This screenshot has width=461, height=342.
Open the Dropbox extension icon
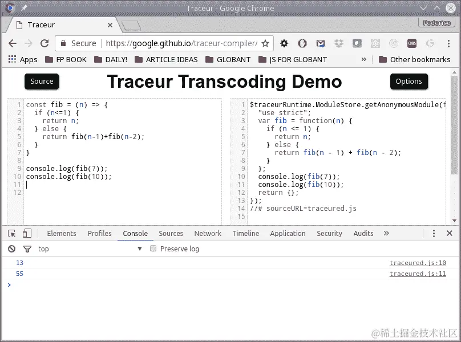click(x=339, y=43)
